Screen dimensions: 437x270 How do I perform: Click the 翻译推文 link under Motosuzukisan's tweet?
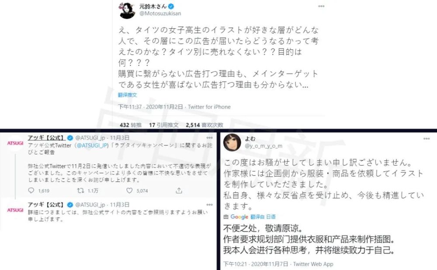click(127, 95)
